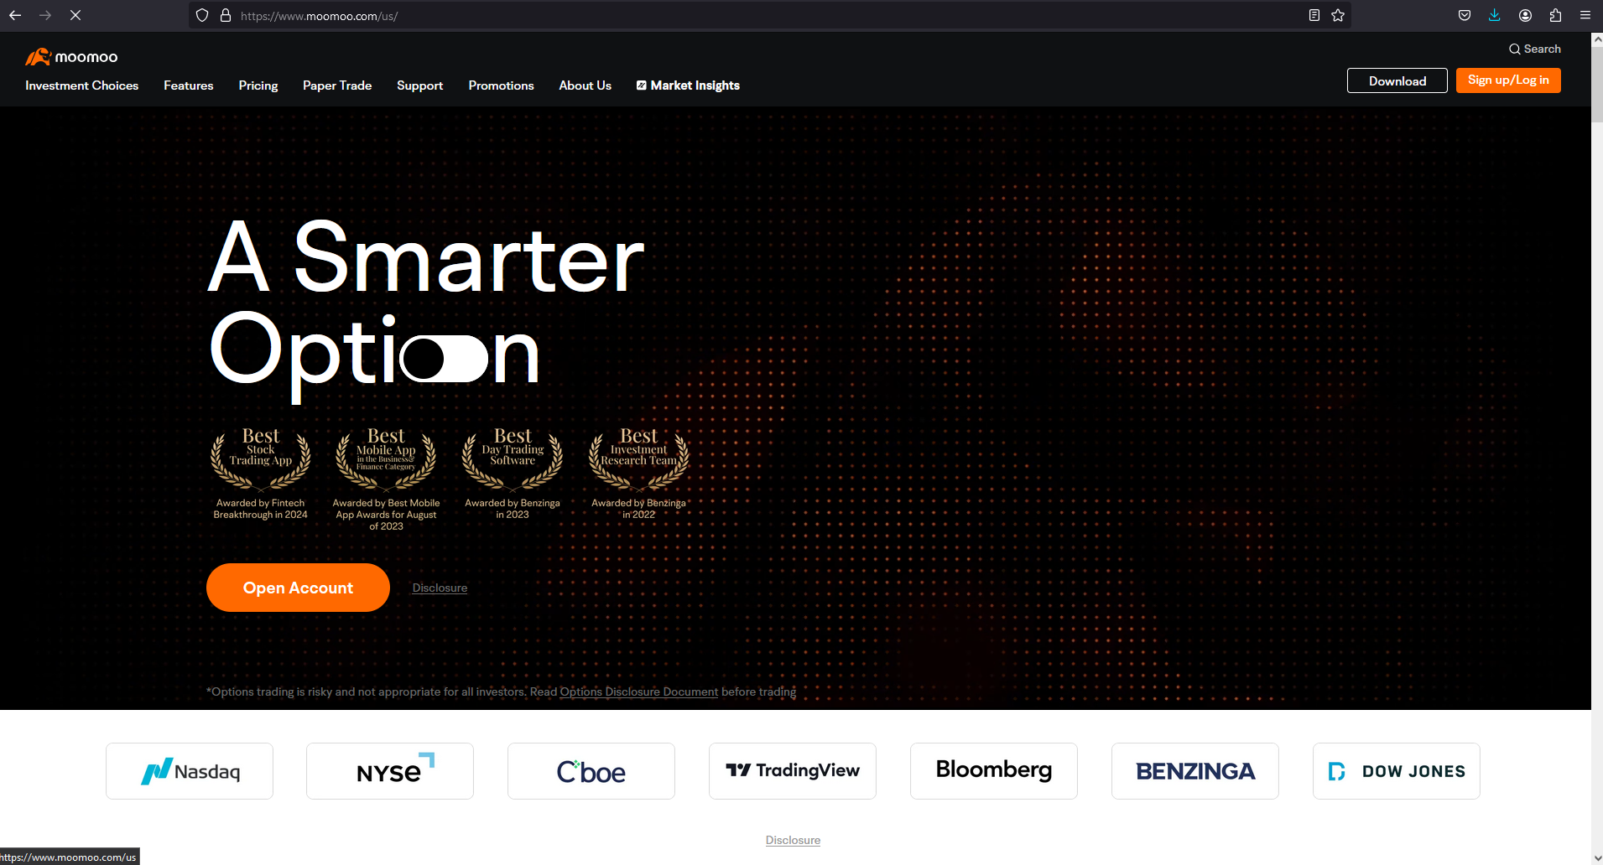
Task: Open the tracking protection shield icon
Action: tap(202, 15)
